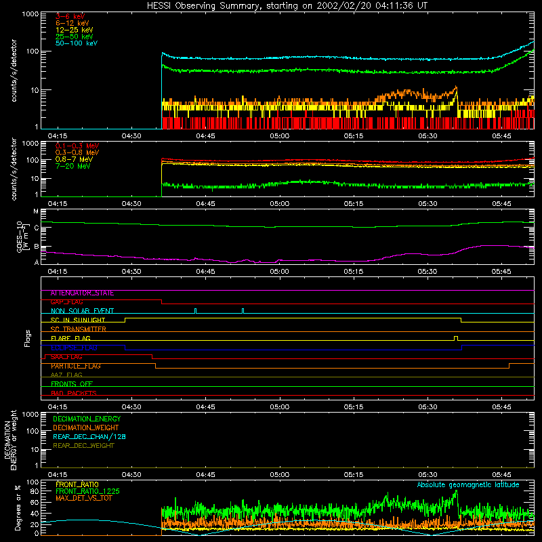Viewport: 542px width, 542px height.
Task: Click second NON_SOLAR_EVENT spike near 04:52
Action: 243,311
